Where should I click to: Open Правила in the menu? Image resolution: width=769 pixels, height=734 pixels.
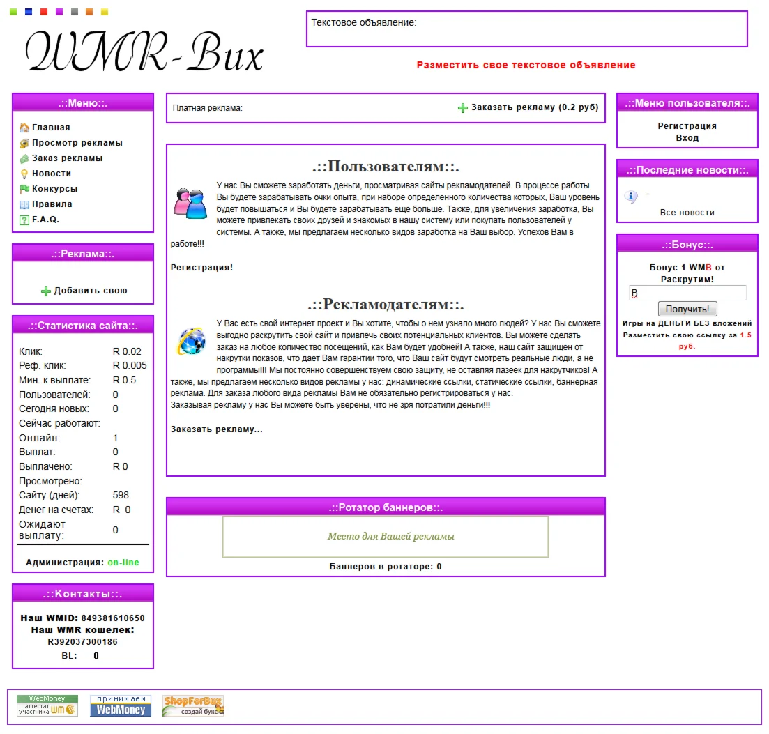52,204
